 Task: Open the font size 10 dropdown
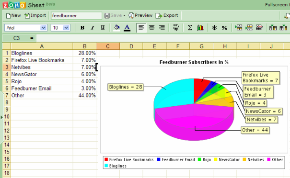pyautogui.click(x=66, y=28)
